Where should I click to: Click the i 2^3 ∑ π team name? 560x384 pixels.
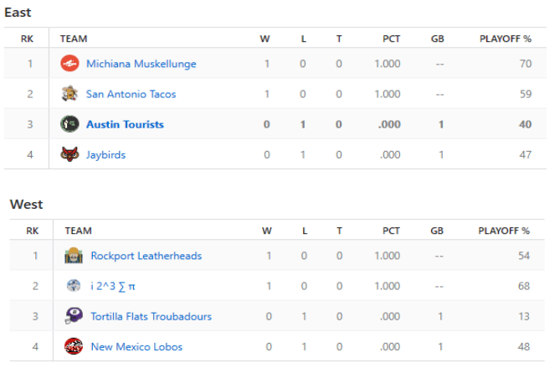(112, 286)
